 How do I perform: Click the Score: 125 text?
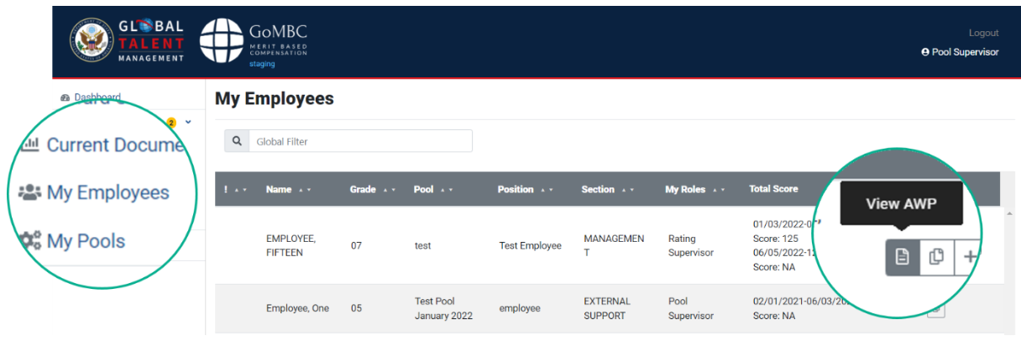click(x=778, y=238)
